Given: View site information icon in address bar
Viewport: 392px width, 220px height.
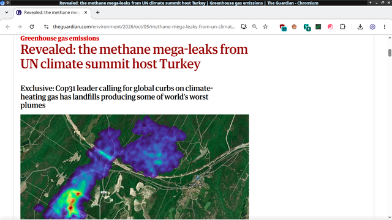Looking at the screenshot, I should point(46,27).
